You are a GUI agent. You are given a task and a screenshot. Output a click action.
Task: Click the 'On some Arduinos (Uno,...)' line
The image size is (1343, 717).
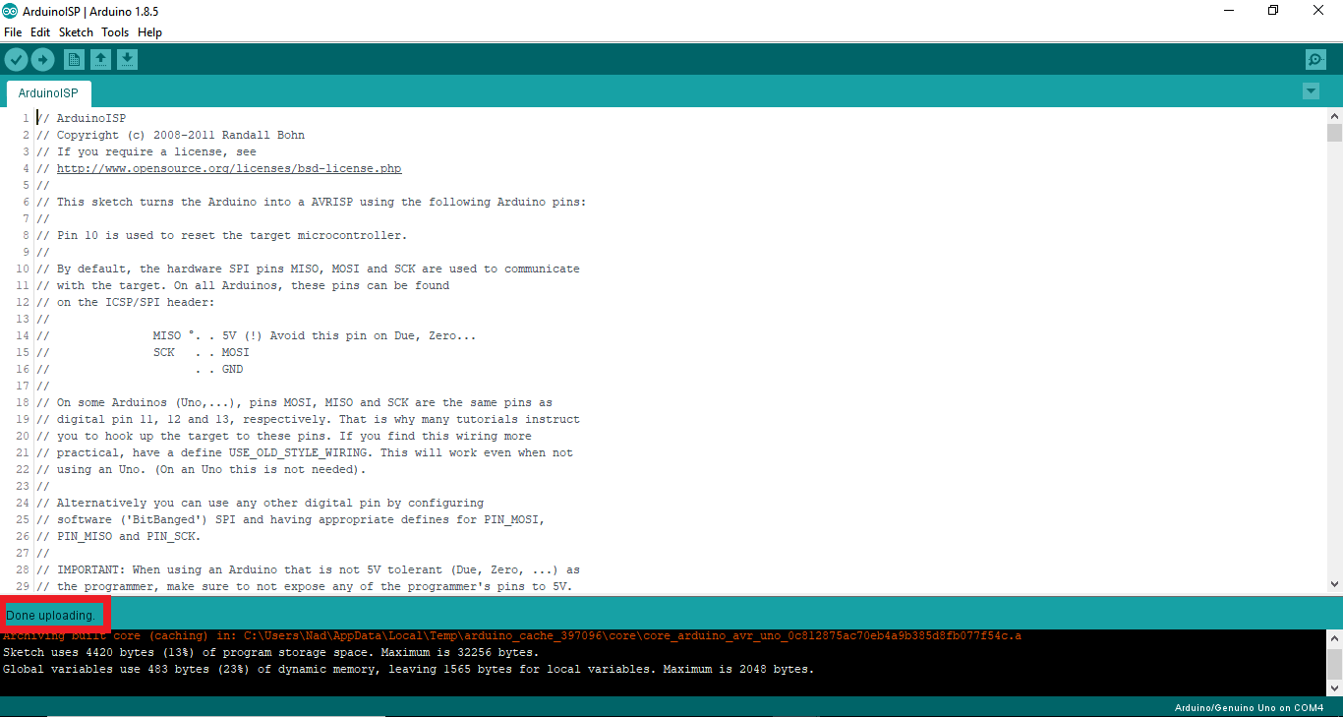pyautogui.click(x=294, y=402)
